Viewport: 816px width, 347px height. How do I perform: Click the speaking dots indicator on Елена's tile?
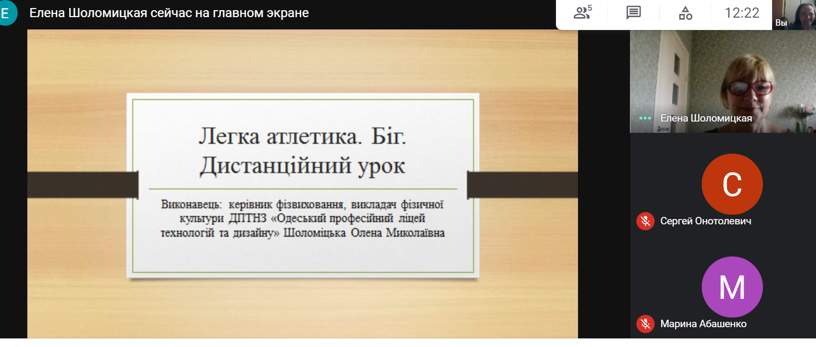(x=645, y=118)
